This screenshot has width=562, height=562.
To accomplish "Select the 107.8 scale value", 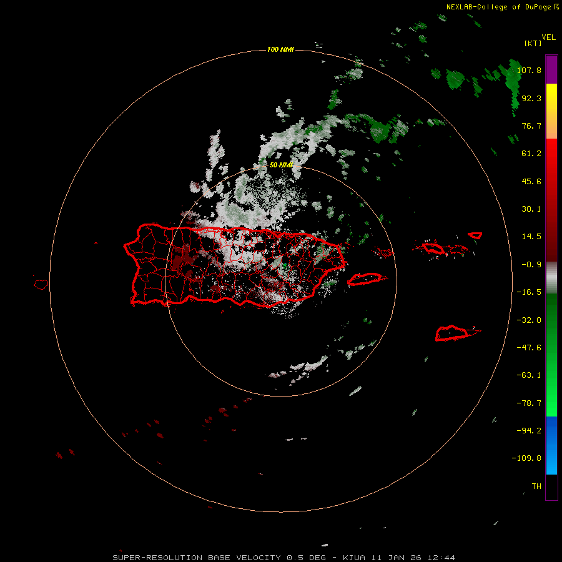I will coord(529,70).
